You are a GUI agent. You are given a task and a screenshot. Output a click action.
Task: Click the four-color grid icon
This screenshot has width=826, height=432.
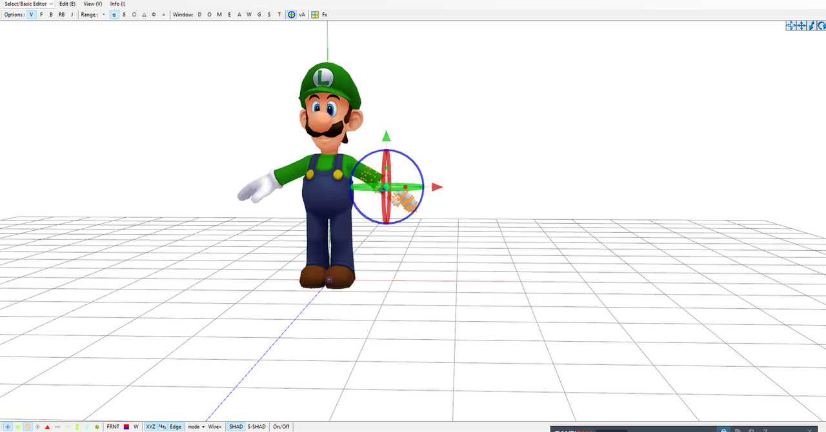coord(315,14)
